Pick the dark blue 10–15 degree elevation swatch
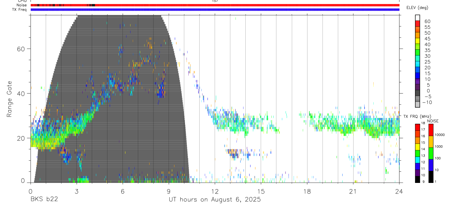The height and width of the screenshot is (207, 449). pos(418,76)
